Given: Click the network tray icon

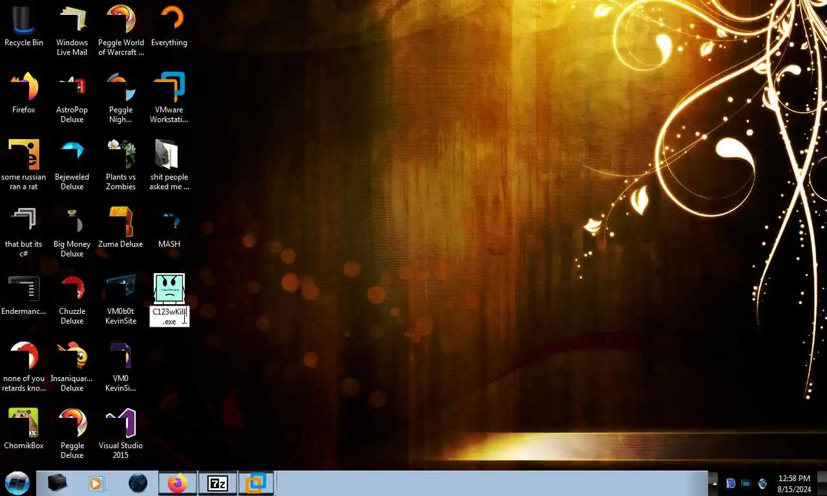Looking at the screenshot, I should pyautogui.click(x=746, y=483).
